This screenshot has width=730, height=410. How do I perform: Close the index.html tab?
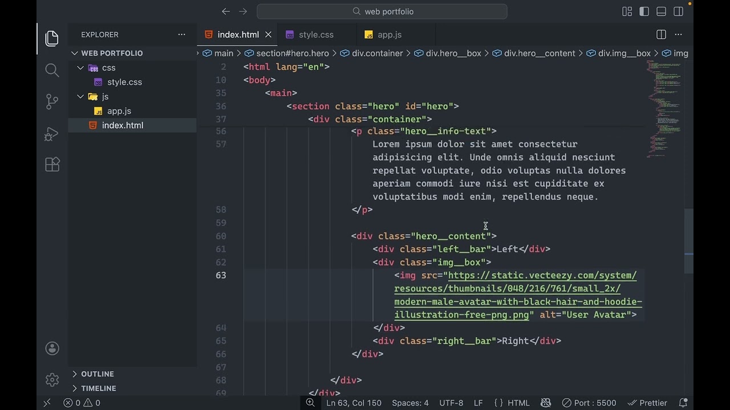click(x=268, y=35)
